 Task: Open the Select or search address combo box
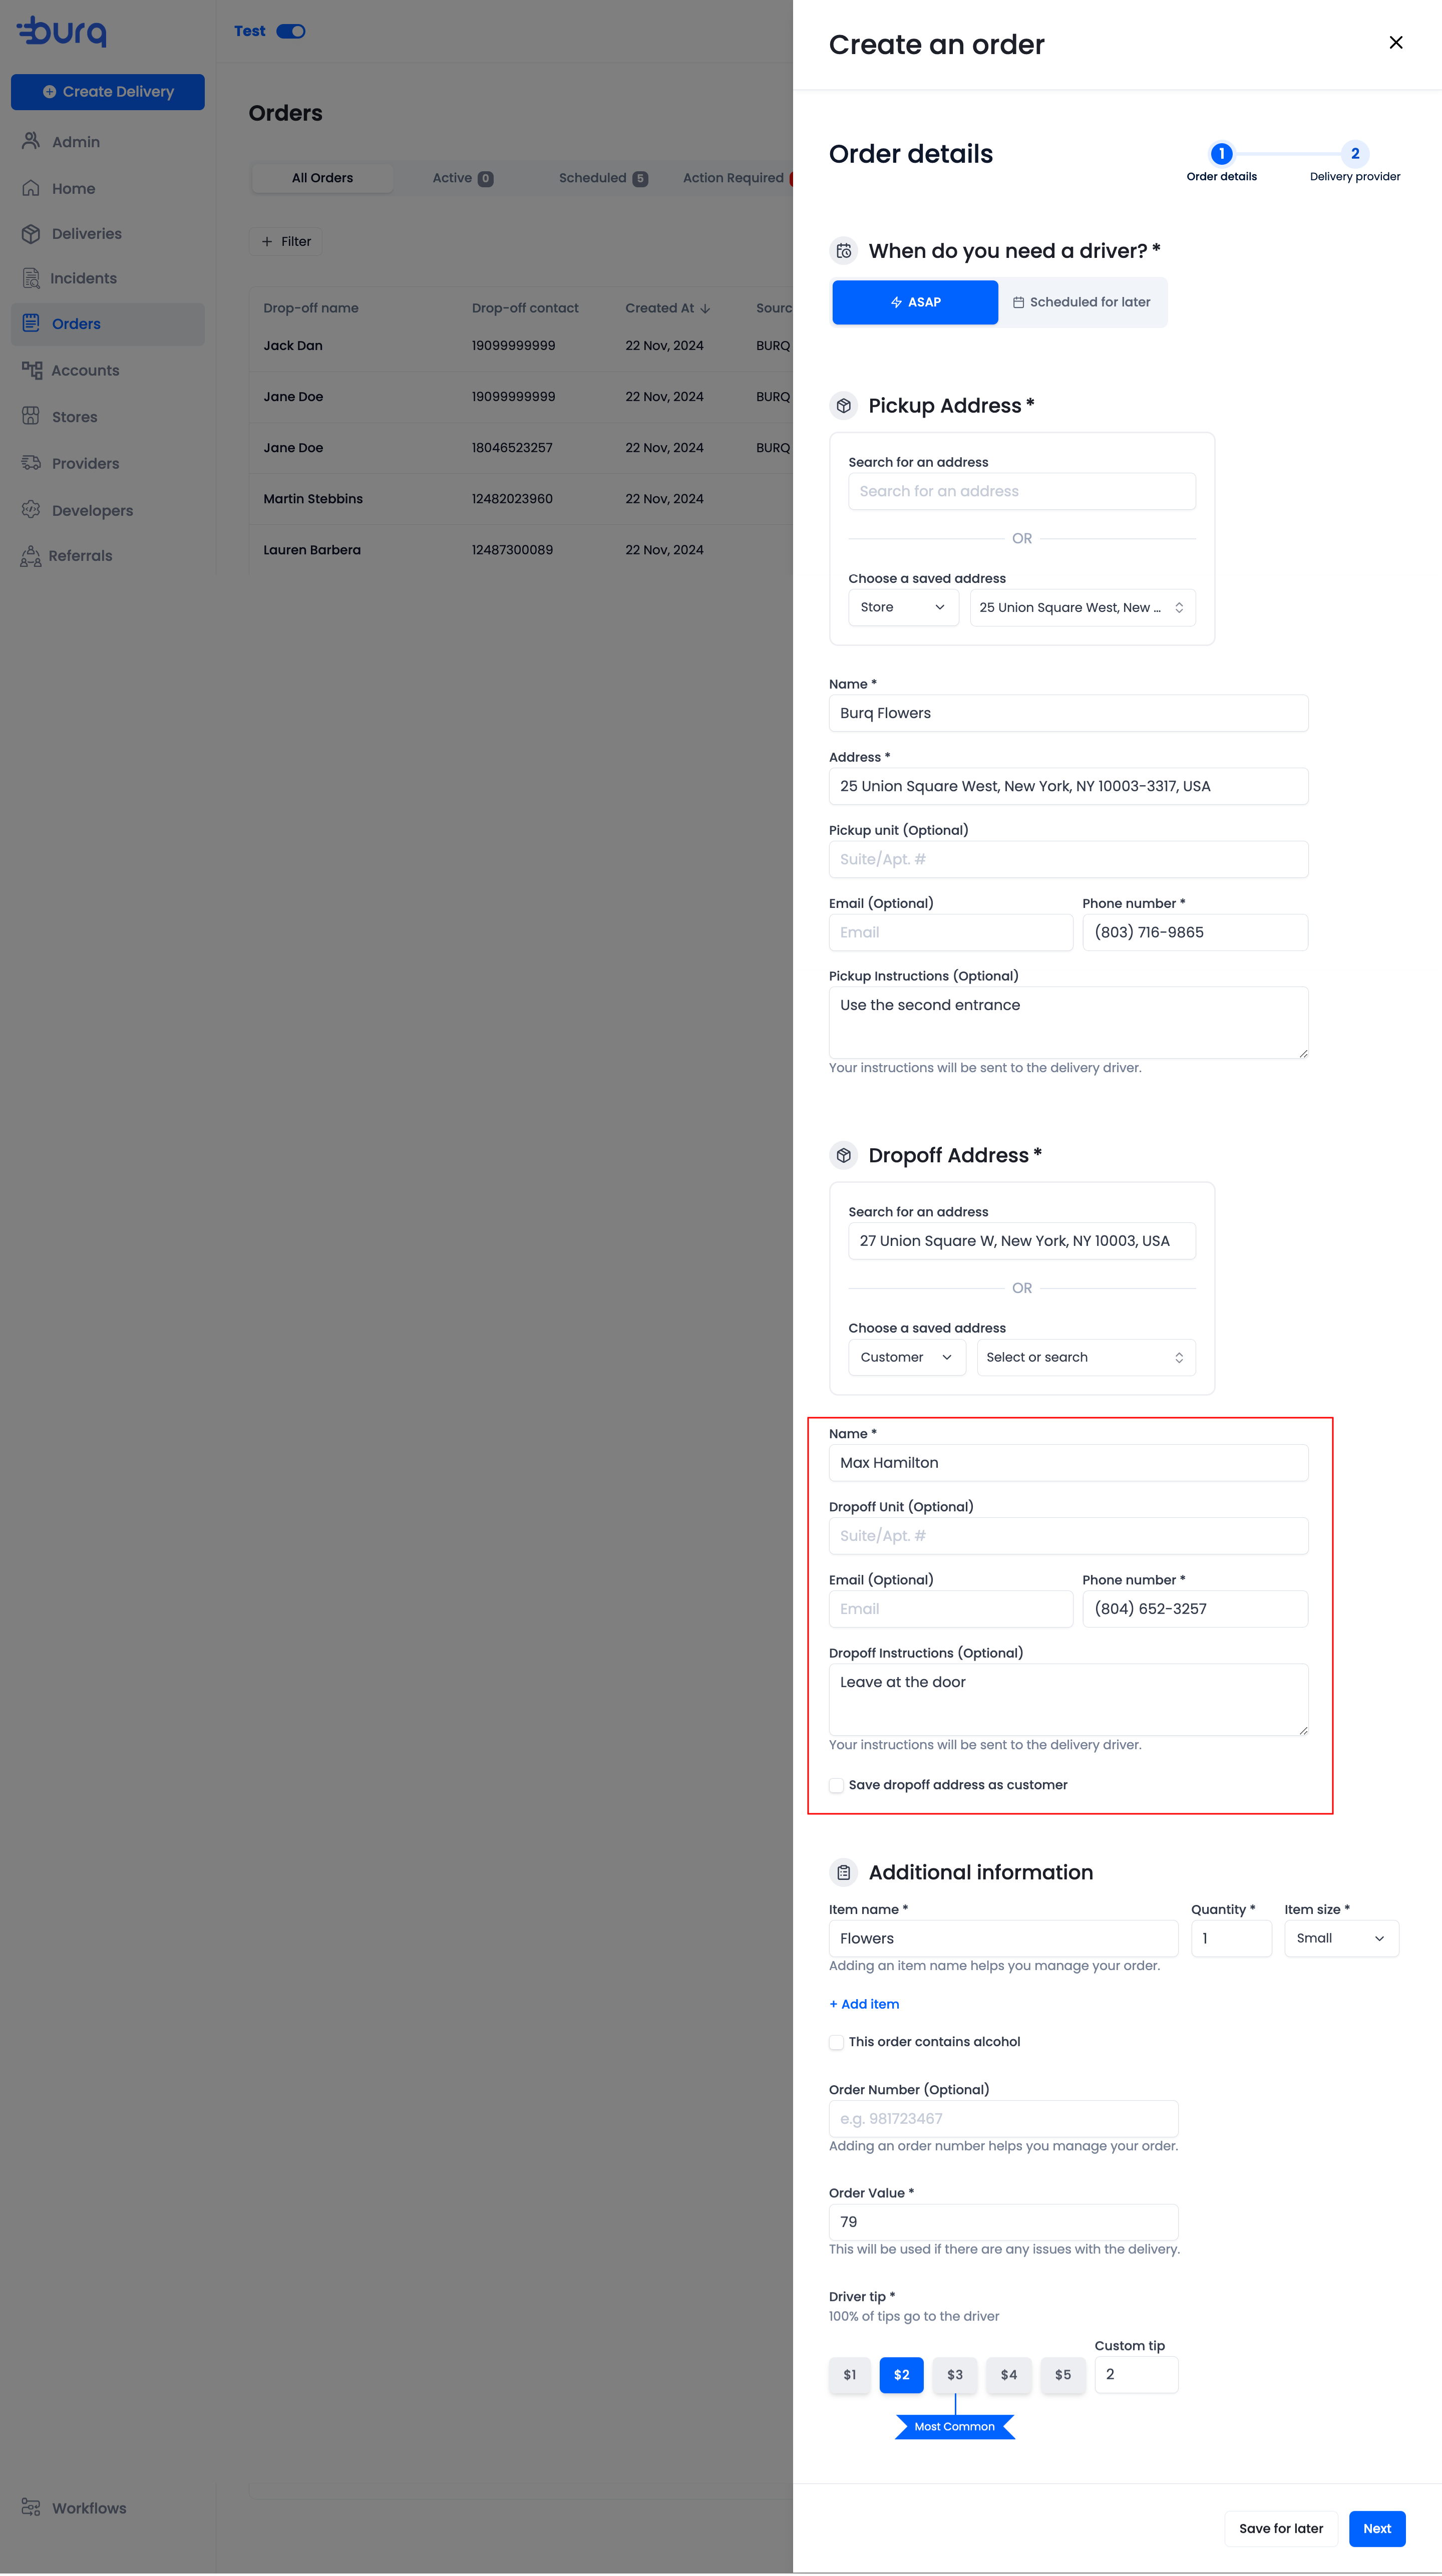tap(1086, 1358)
